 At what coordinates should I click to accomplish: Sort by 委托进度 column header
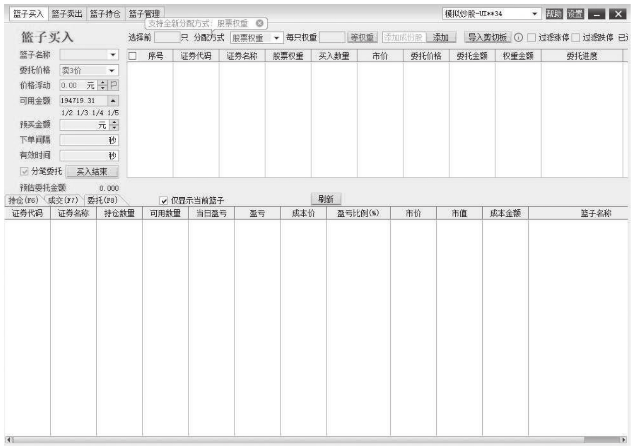[582, 56]
